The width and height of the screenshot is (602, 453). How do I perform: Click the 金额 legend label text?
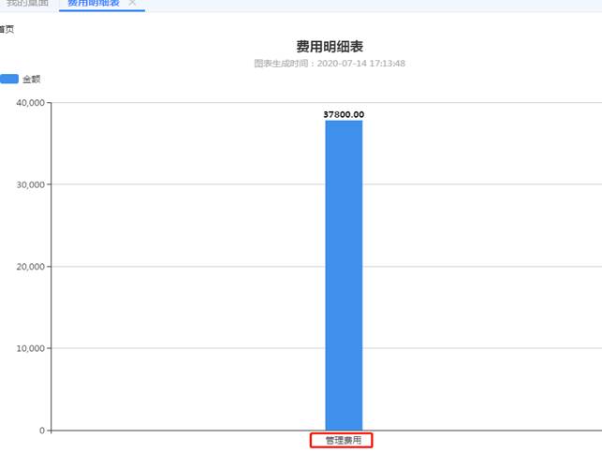31,80
